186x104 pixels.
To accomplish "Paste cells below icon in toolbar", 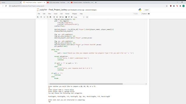I will point(51,17).
